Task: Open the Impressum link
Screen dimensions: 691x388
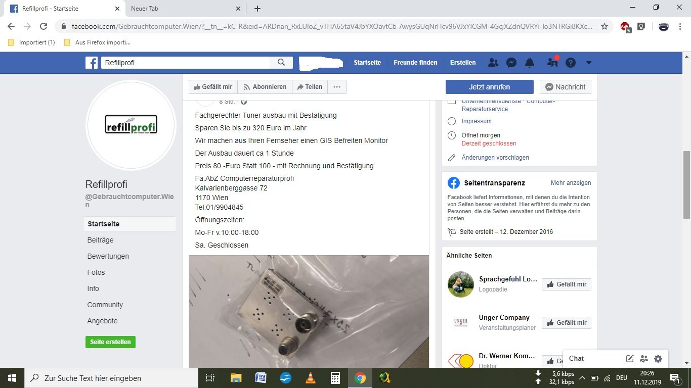Action: (477, 121)
